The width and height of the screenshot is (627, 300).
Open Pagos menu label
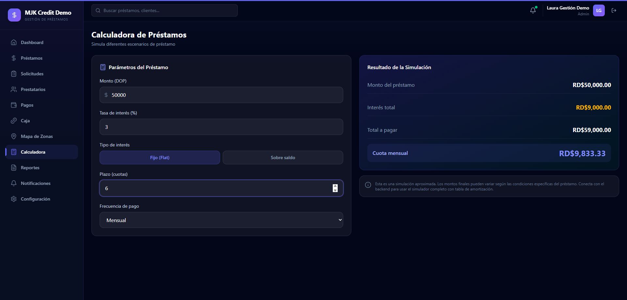pyautogui.click(x=27, y=105)
